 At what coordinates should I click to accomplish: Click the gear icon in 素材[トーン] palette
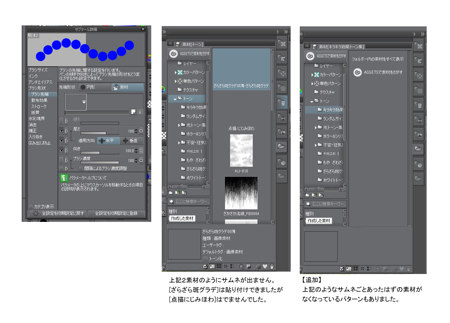tap(258, 267)
